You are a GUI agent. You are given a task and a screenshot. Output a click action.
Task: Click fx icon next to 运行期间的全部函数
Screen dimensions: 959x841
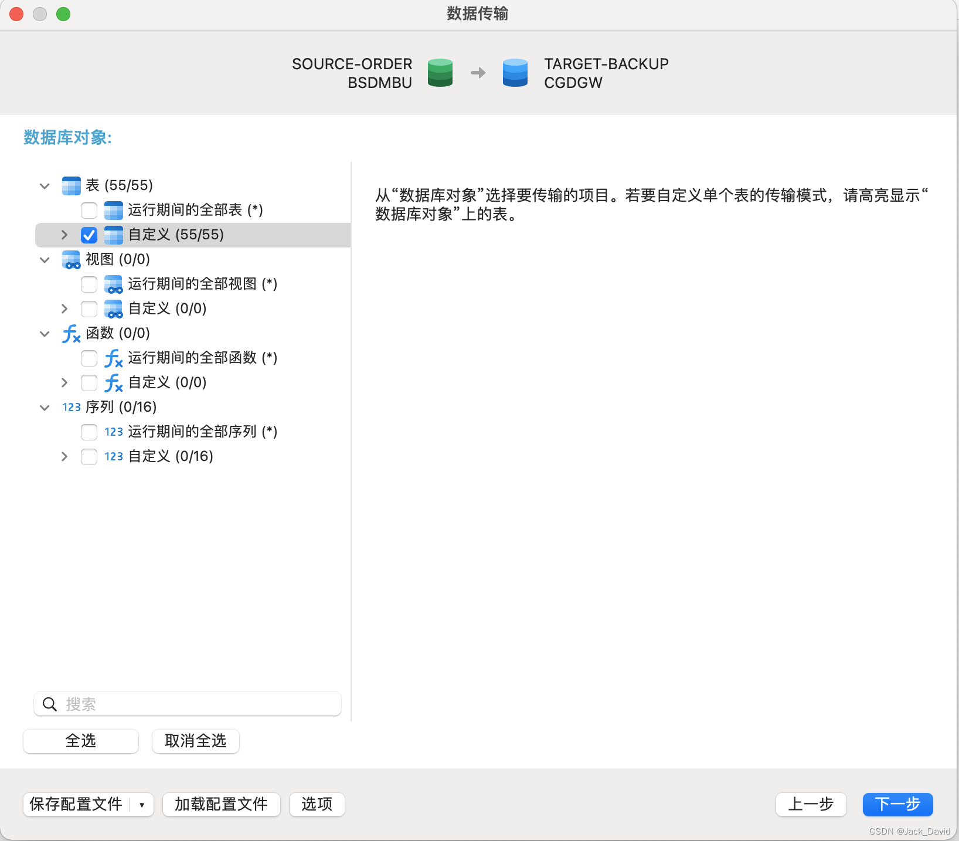click(x=114, y=358)
